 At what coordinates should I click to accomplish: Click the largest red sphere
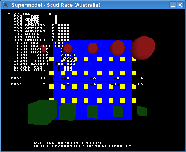point(143,48)
